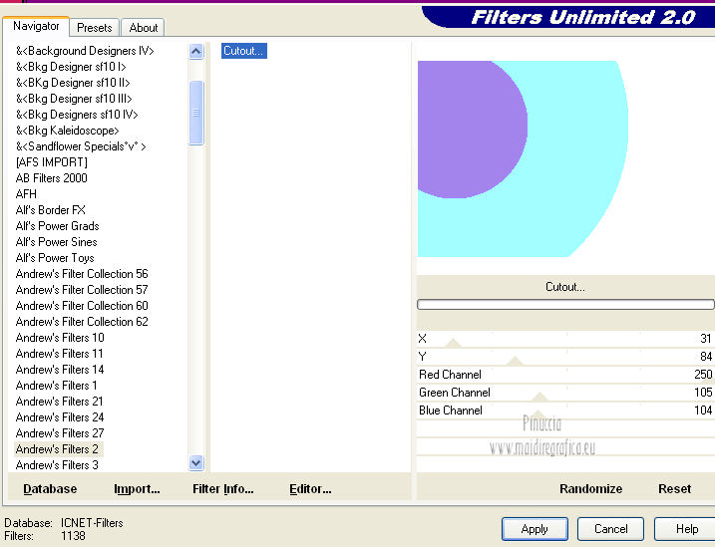Select Alf's Power Sines category
The width and height of the screenshot is (715, 547).
57,242
